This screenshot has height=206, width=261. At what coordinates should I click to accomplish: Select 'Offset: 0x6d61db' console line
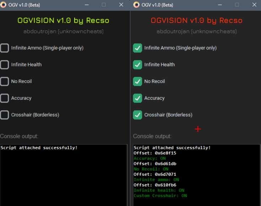click(155, 164)
